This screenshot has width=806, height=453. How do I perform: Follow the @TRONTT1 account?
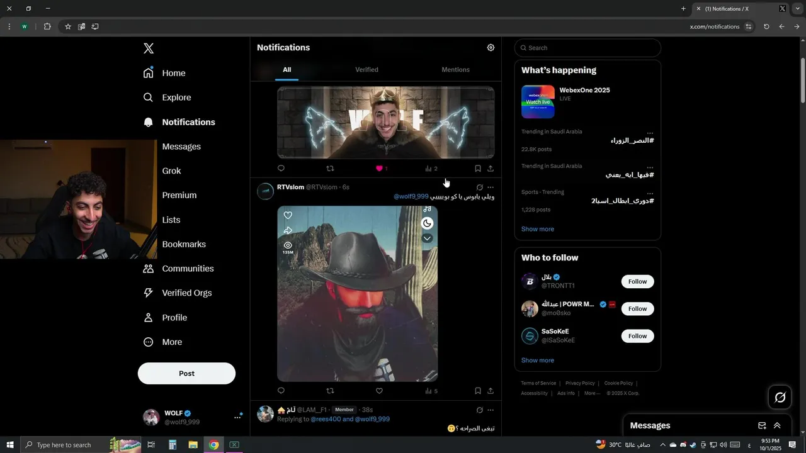[637, 281]
